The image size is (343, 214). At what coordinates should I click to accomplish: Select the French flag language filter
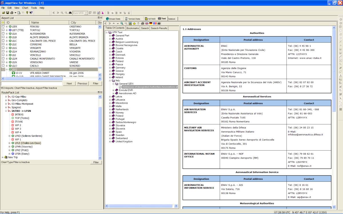click(155, 23)
